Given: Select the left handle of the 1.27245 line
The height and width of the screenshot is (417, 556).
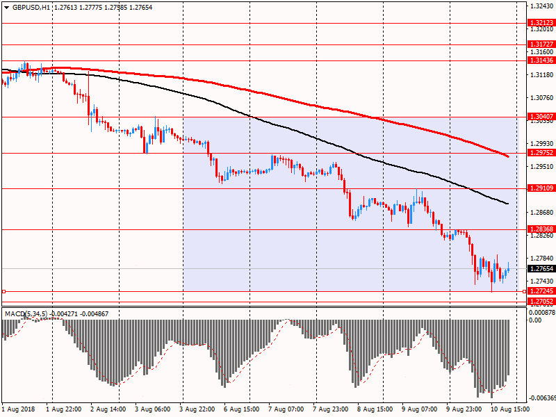Looking at the screenshot, I should pos(4,291).
